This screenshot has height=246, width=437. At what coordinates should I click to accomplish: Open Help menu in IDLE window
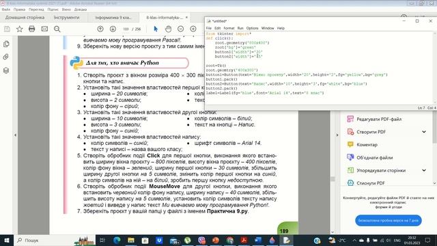click(x=281, y=28)
